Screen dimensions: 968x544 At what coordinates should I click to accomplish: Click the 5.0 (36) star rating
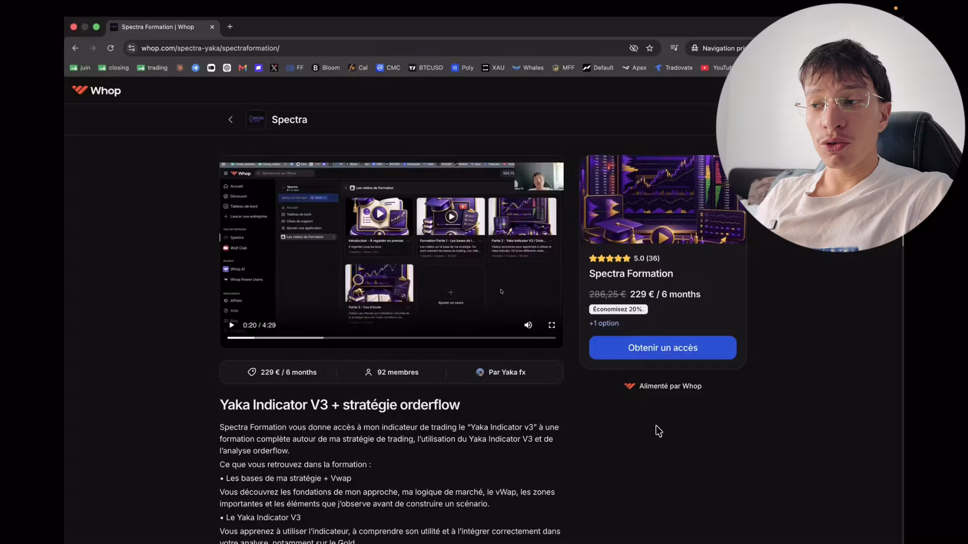(624, 258)
